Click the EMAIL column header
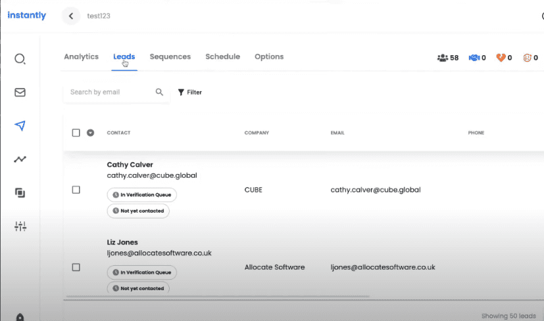The image size is (544, 321). click(337, 133)
